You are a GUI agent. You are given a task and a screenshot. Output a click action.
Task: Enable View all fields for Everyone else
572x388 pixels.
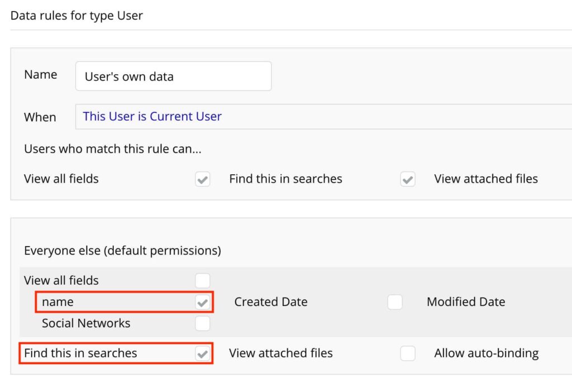pos(202,280)
